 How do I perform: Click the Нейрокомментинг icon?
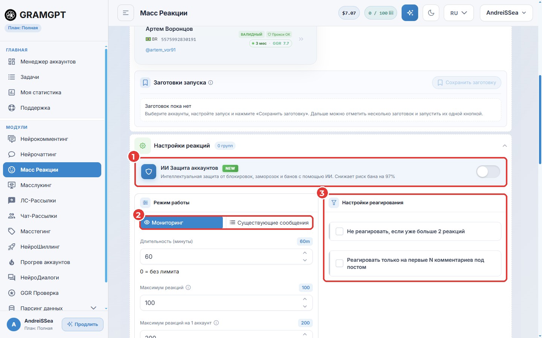[x=12, y=139]
